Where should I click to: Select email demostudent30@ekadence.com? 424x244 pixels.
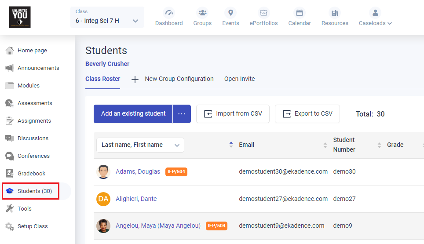(x=283, y=171)
